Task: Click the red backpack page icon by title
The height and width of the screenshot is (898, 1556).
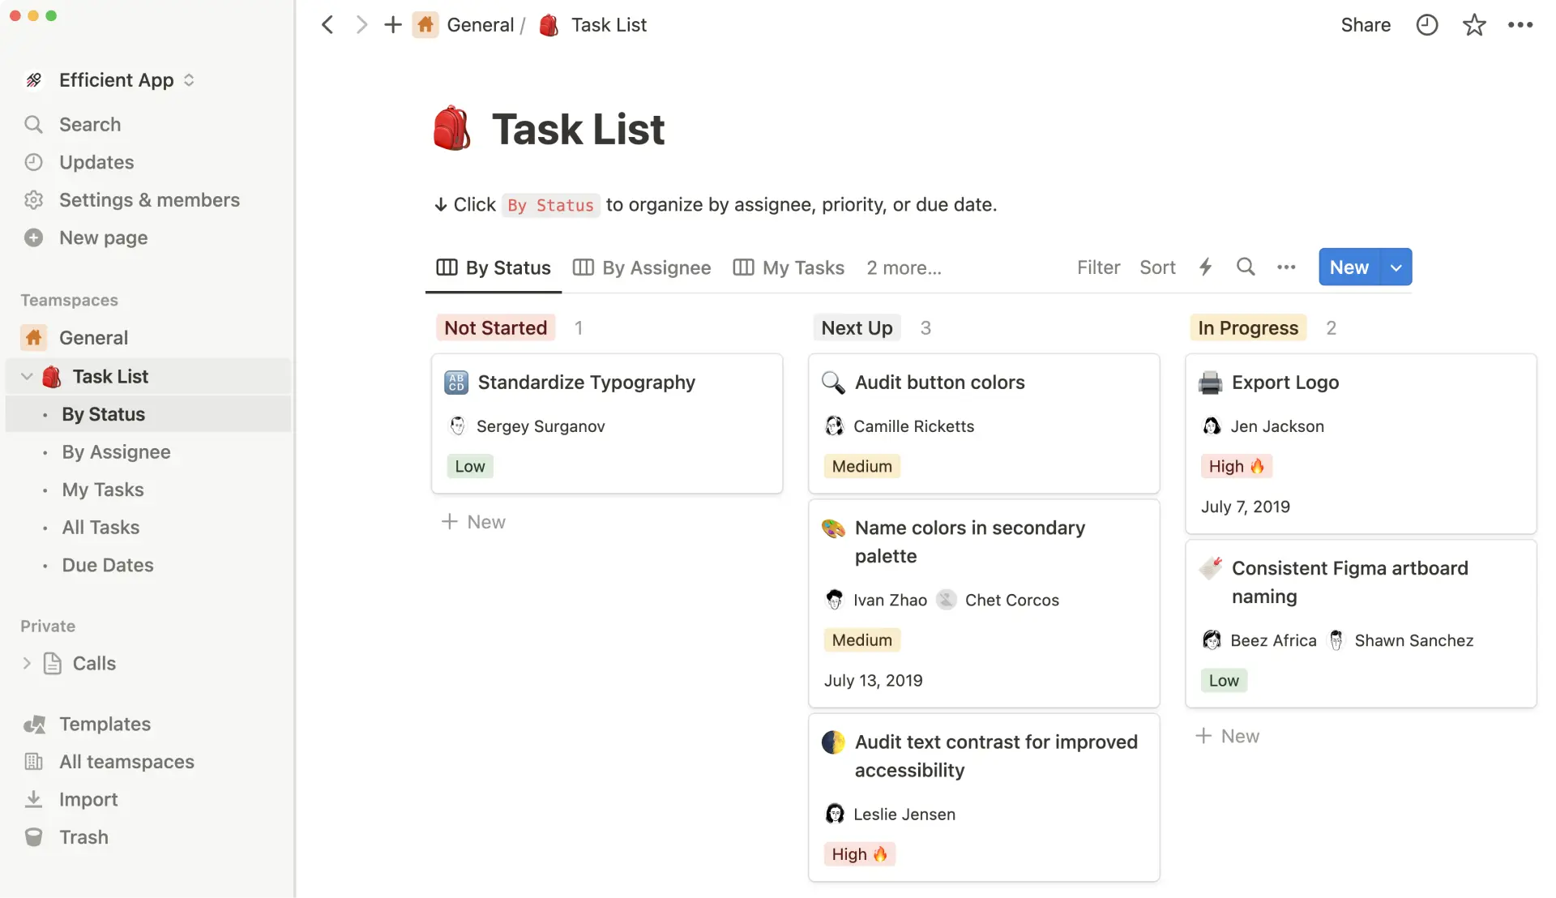Action: 451,129
